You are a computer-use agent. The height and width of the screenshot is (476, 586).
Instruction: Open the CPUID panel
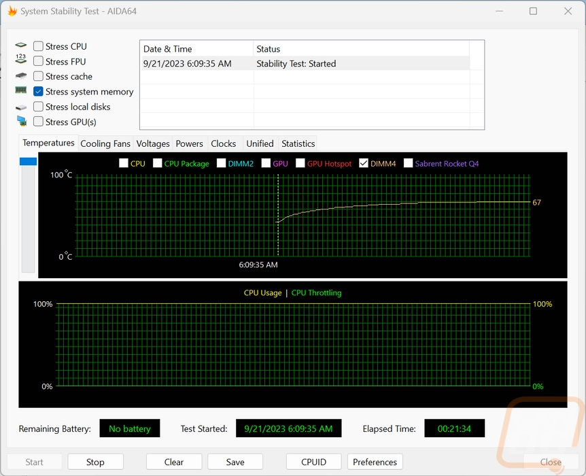click(313, 462)
